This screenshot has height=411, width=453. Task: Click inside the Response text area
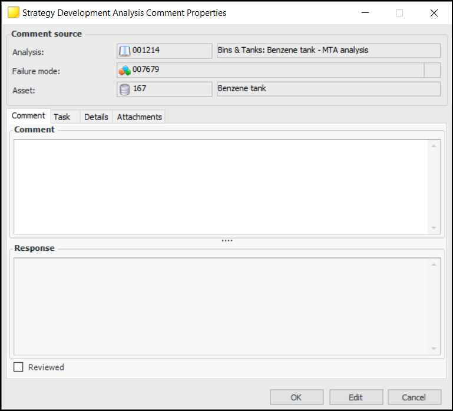221,306
